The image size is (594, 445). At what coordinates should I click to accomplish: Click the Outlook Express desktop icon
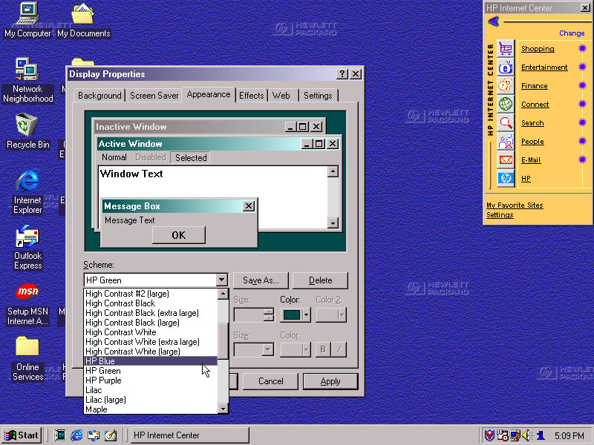pos(27,239)
